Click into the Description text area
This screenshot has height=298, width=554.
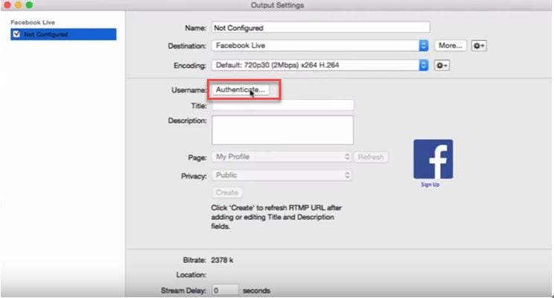point(283,130)
